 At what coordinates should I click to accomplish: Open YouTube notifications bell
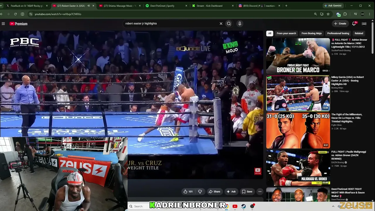(354, 23)
